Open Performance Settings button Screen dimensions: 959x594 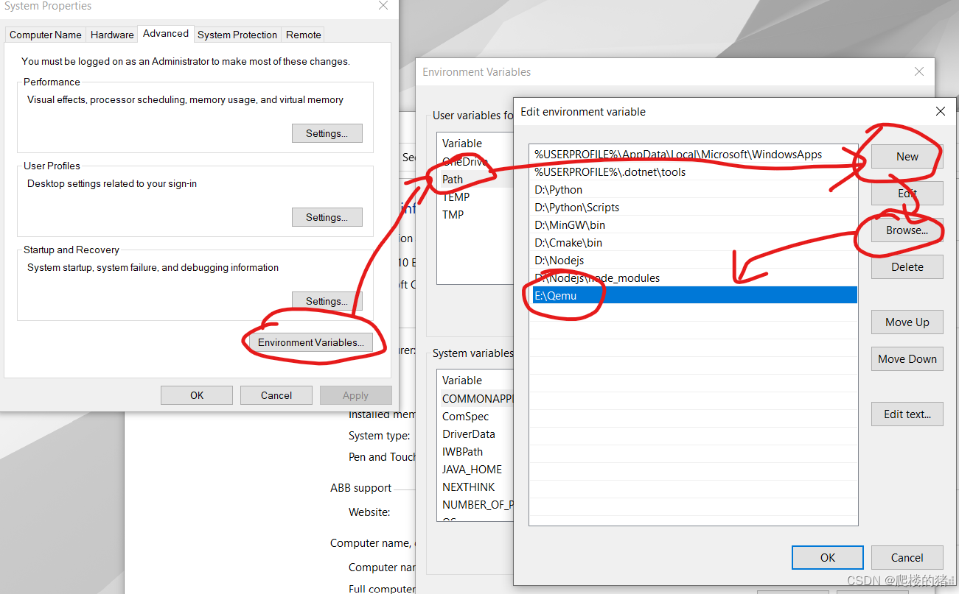327,133
